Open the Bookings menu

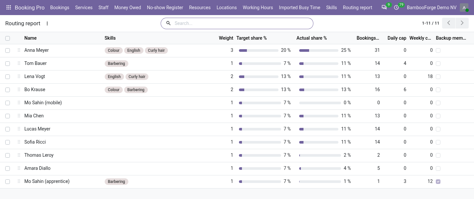(x=60, y=8)
